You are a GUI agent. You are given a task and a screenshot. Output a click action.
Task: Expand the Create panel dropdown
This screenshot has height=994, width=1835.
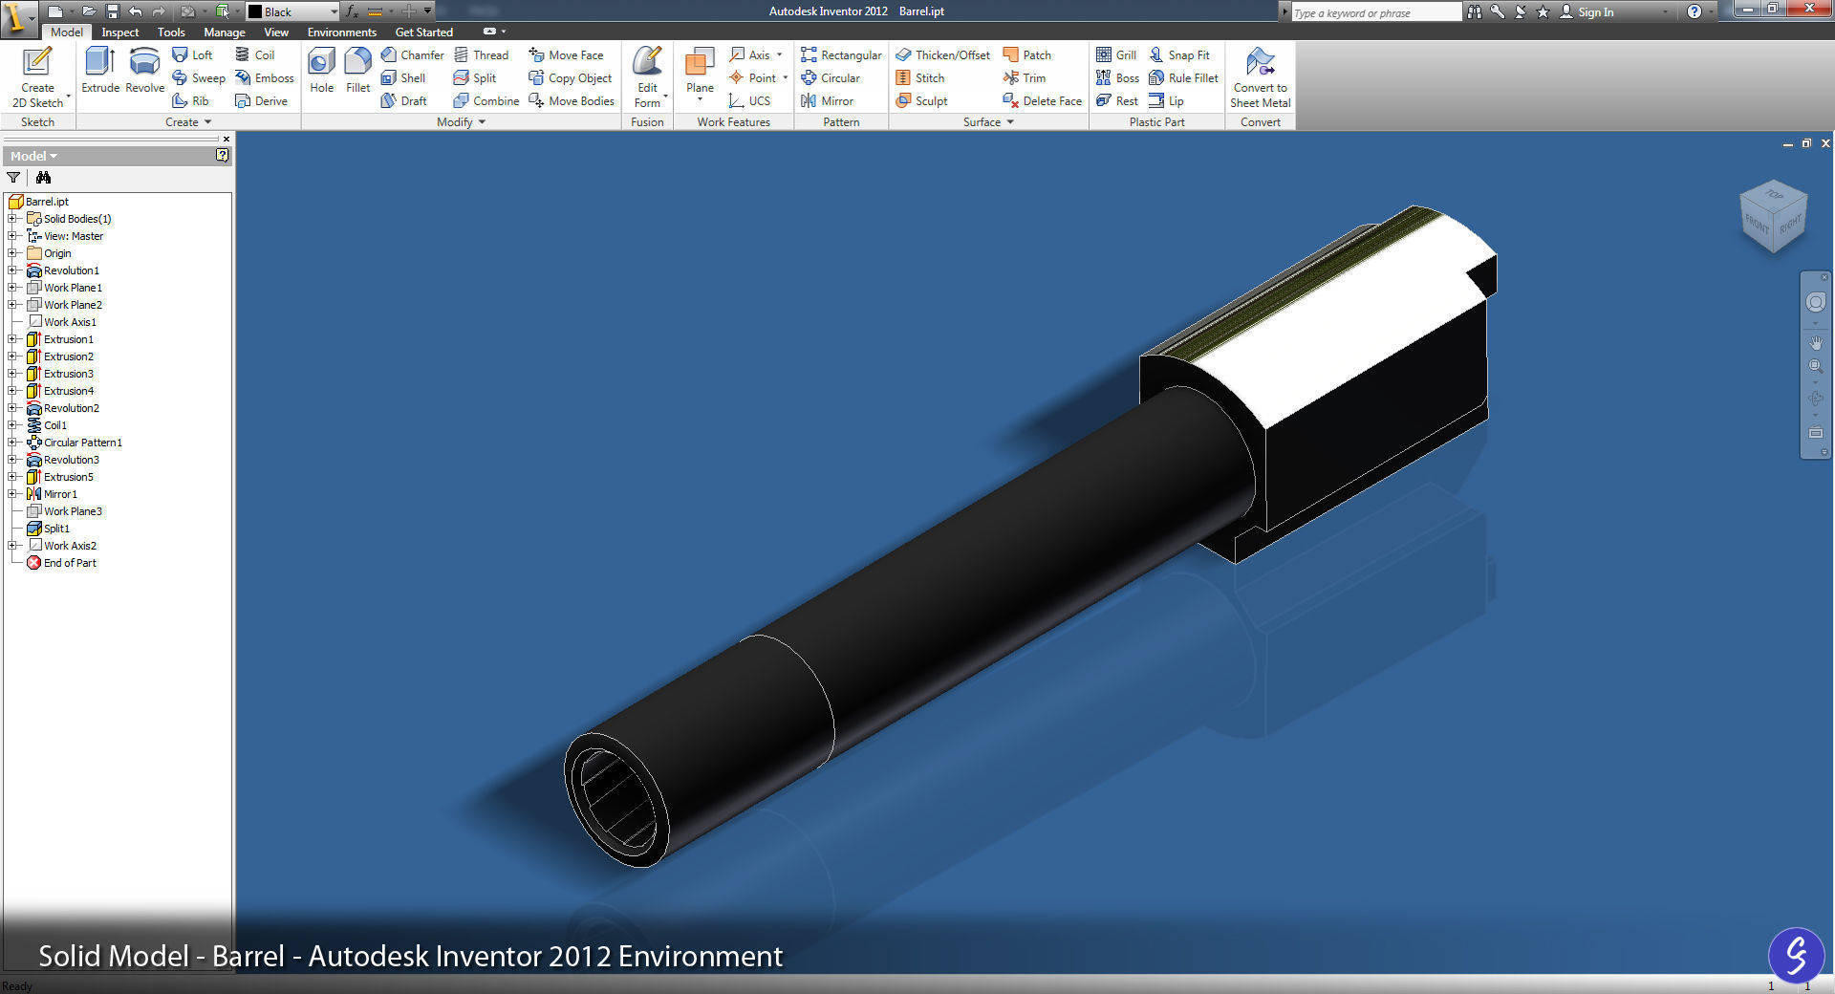[x=188, y=122]
